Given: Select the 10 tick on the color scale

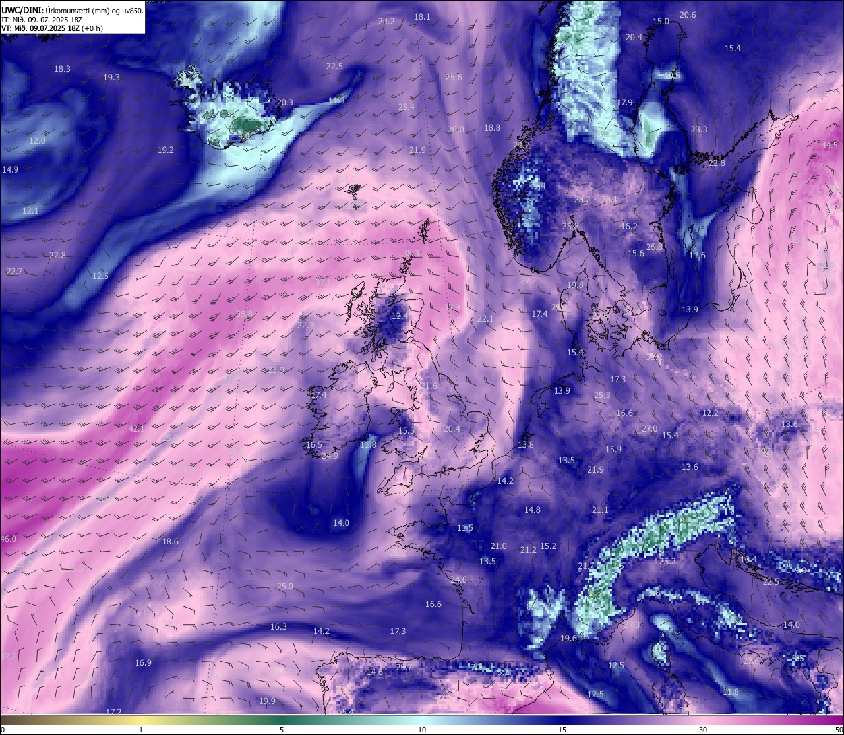Looking at the screenshot, I should point(422,730).
